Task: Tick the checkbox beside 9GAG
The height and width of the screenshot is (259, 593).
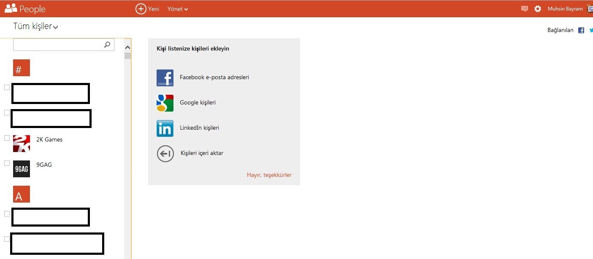Action: click(7, 163)
